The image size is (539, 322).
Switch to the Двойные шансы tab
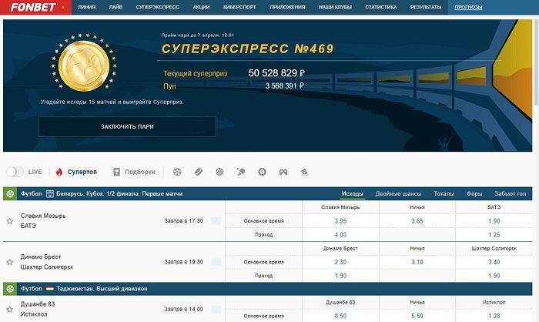[x=398, y=193]
